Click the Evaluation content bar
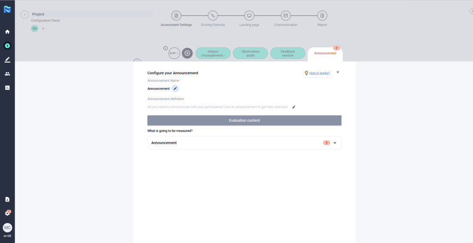The height and width of the screenshot is (243, 473). 244,120
